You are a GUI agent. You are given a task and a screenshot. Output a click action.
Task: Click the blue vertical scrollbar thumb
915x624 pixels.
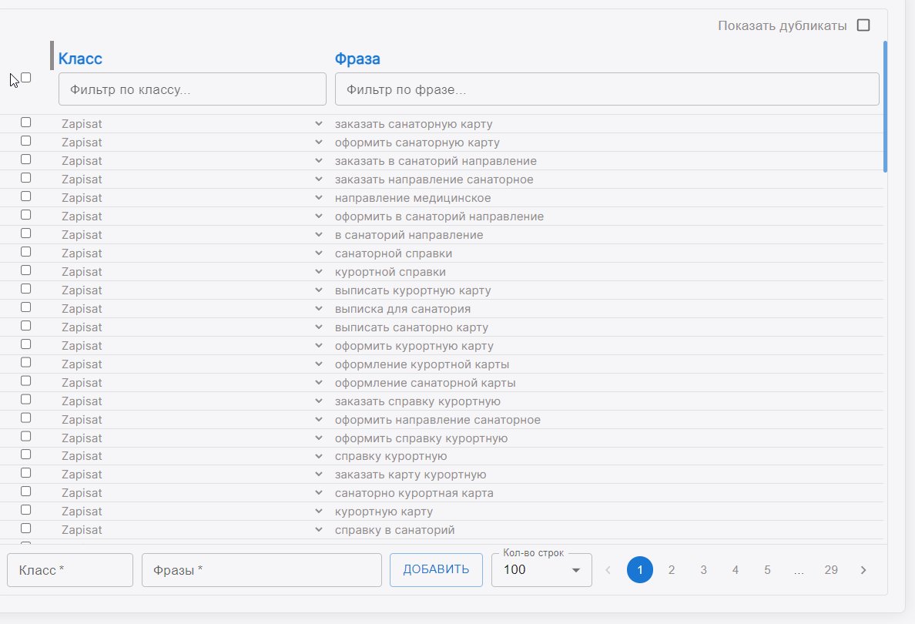pyautogui.click(x=885, y=106)
